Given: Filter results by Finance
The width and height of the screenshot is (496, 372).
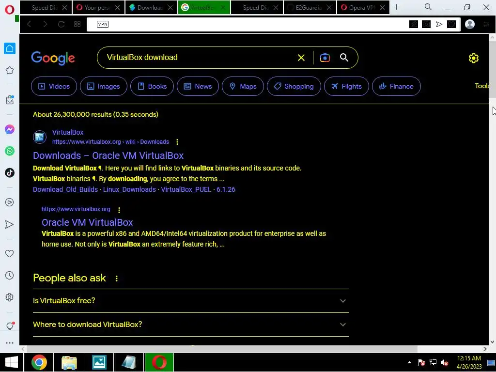Looking at the screenshot, I should pyautogui.click(x=396, y=86).
